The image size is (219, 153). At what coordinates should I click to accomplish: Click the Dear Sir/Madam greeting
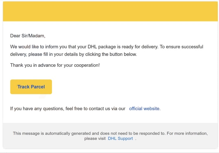point(28,36)
